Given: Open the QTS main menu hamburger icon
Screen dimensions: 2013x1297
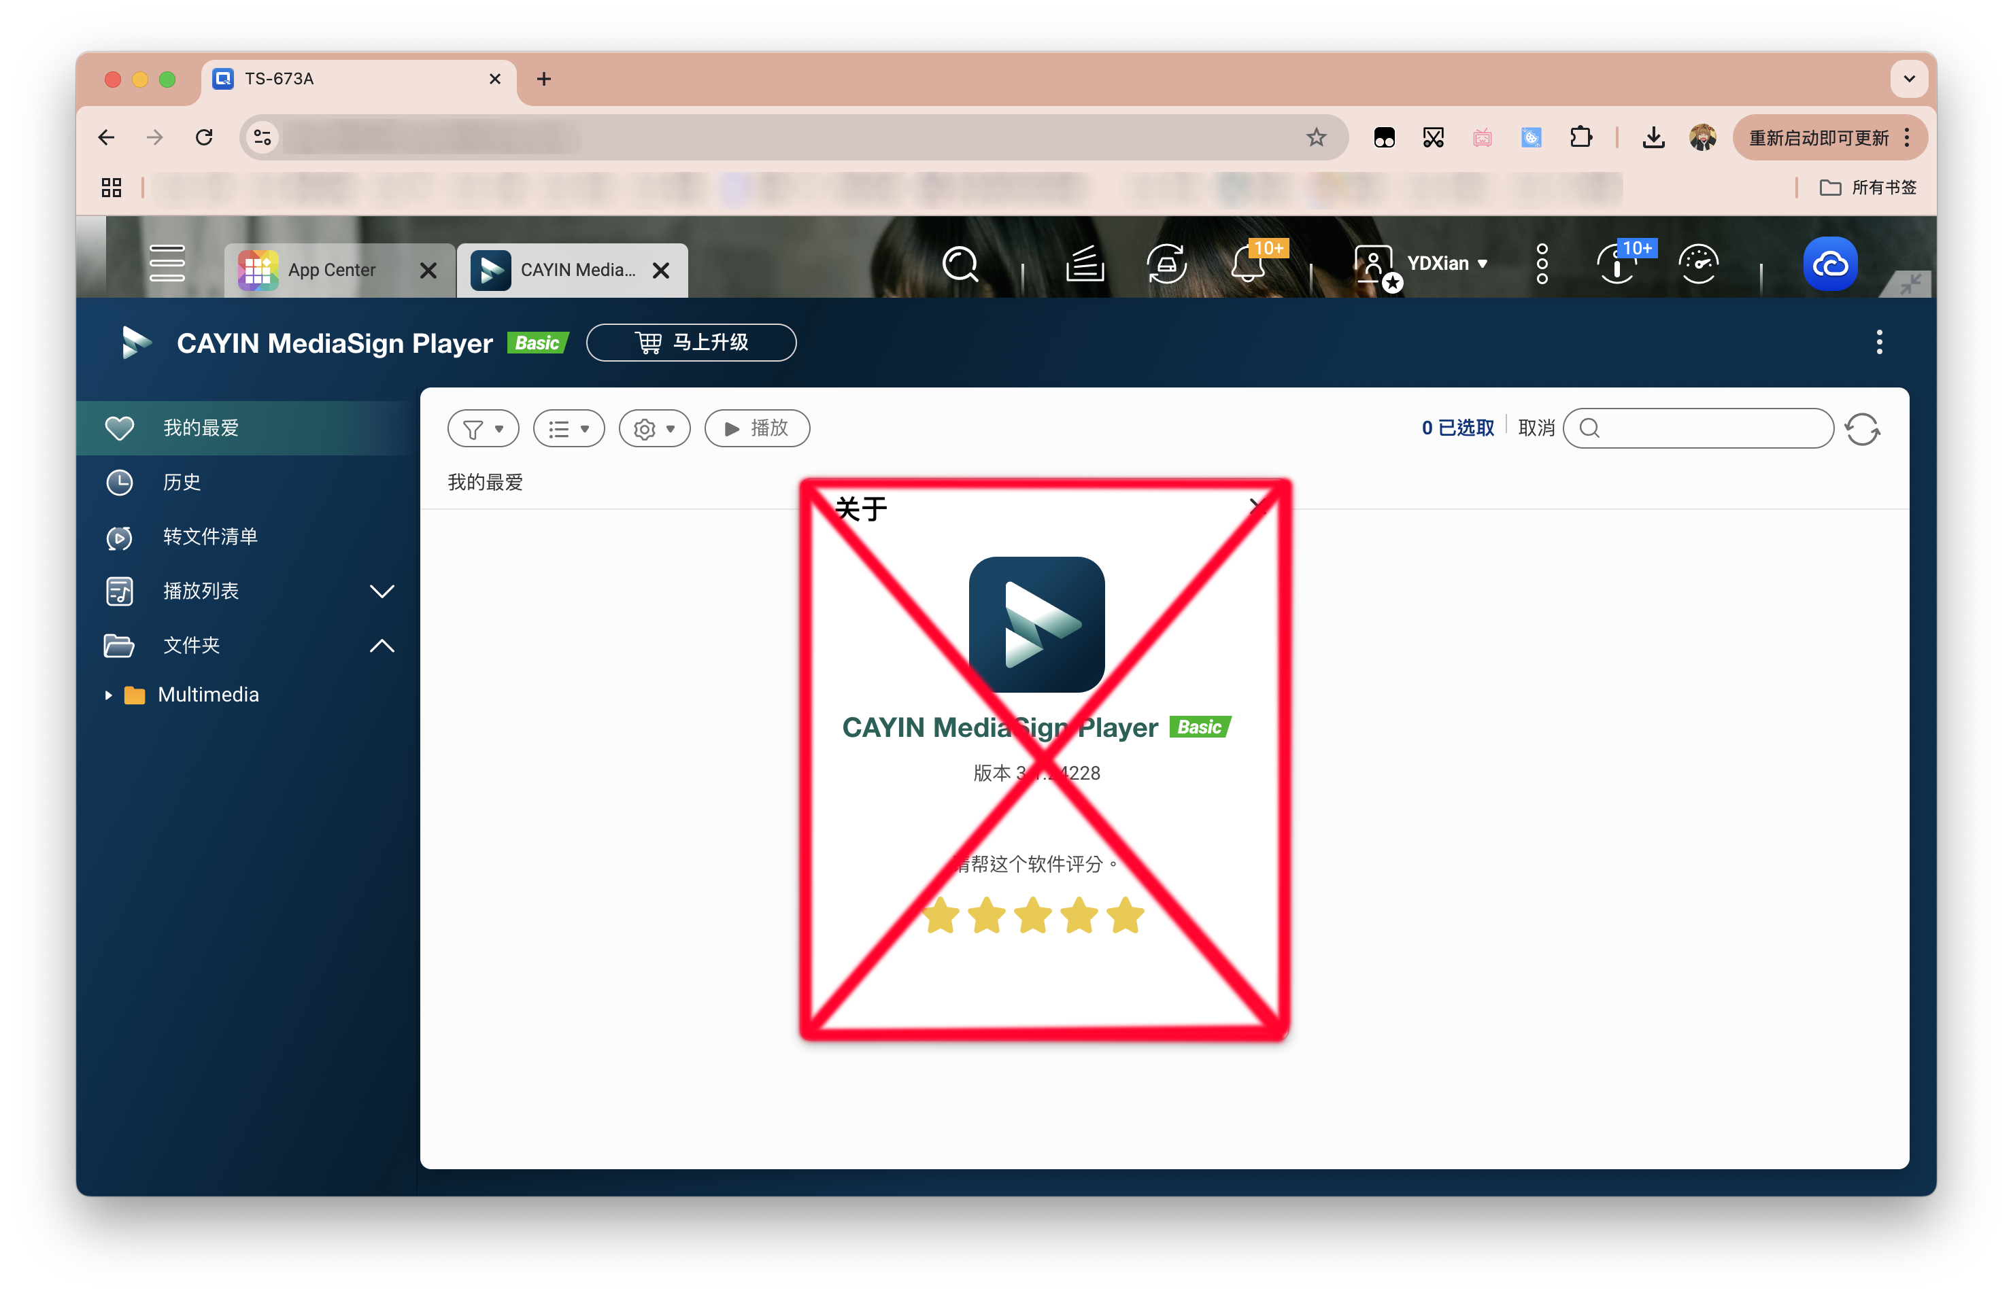Looking at the screenshot, I should [x=167, y=263].
